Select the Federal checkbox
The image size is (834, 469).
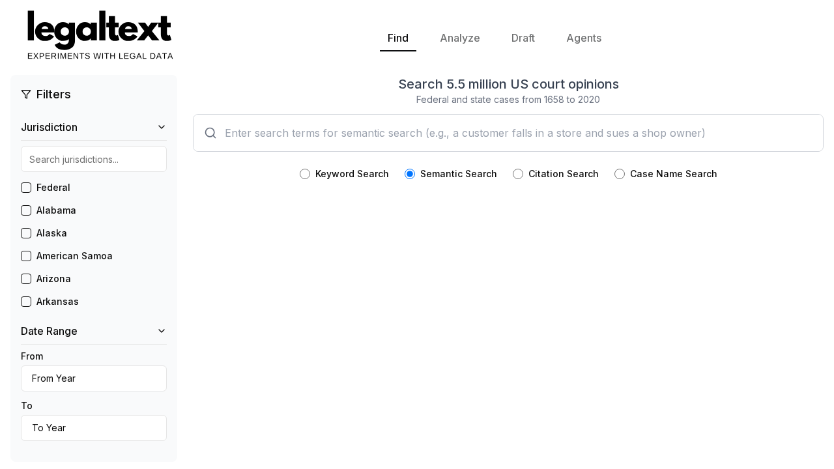26,188
